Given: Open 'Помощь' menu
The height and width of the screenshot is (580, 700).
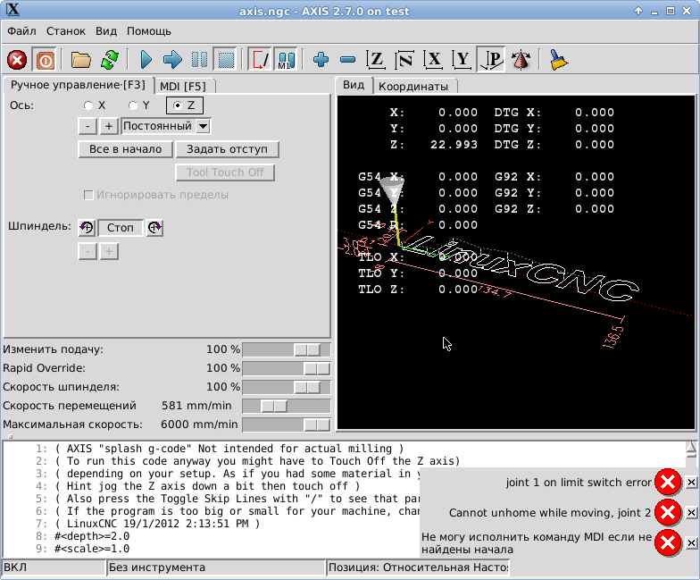Looking at the screenshot, I should tap(149, 31).
